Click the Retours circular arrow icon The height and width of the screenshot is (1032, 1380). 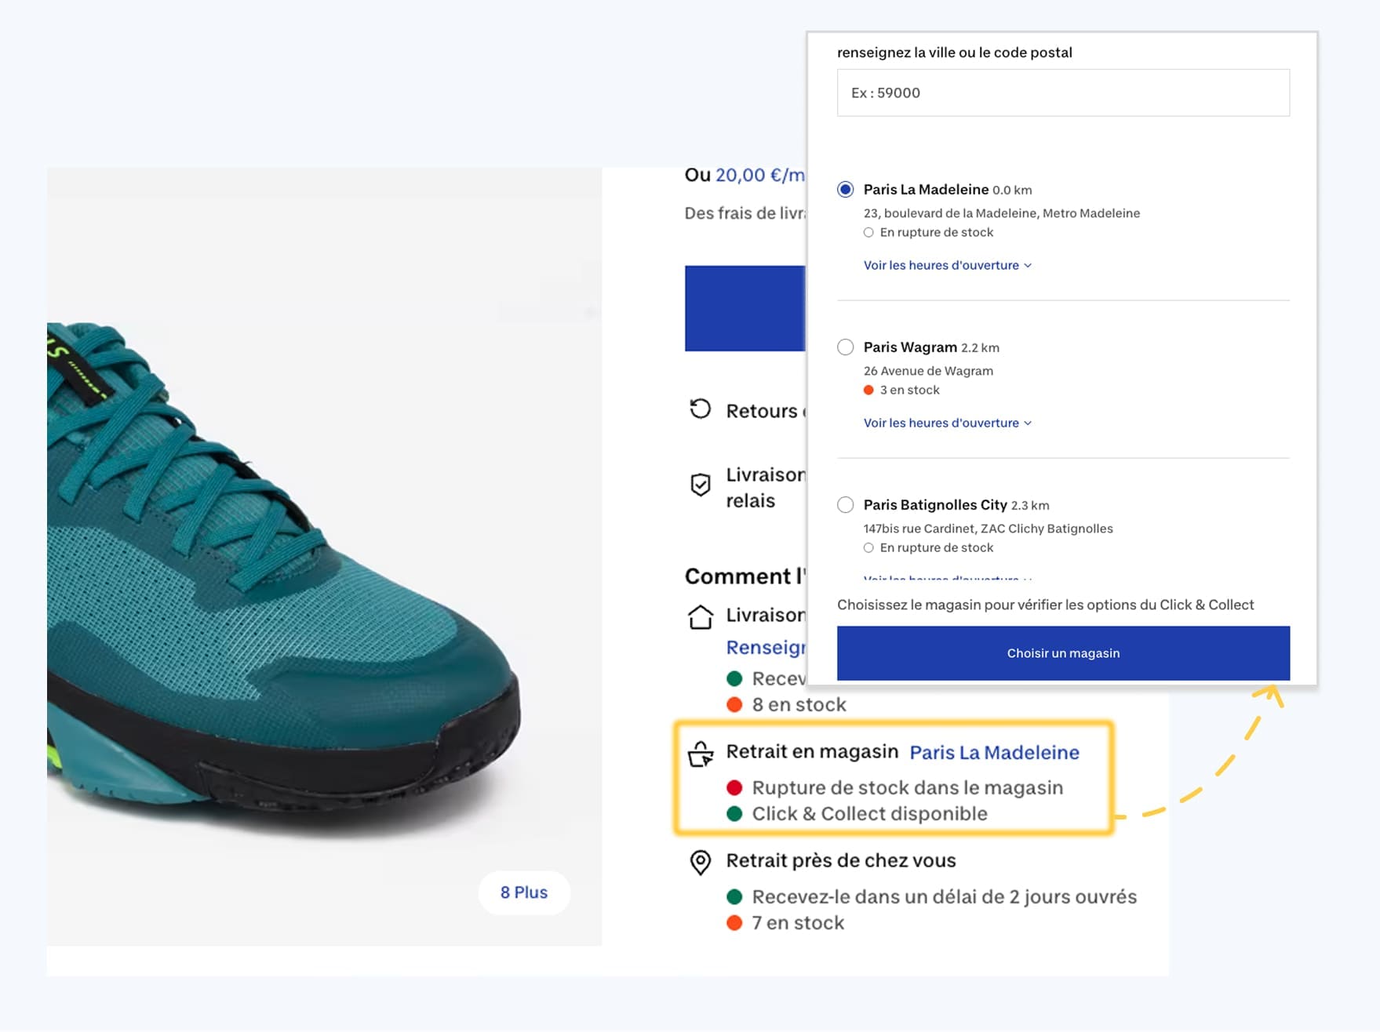click(x=701, y=409)
